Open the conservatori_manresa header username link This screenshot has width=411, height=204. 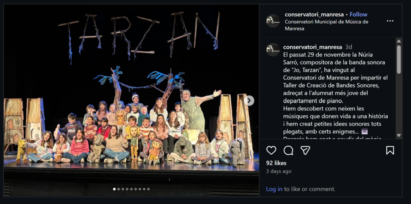tap(314, 14)
